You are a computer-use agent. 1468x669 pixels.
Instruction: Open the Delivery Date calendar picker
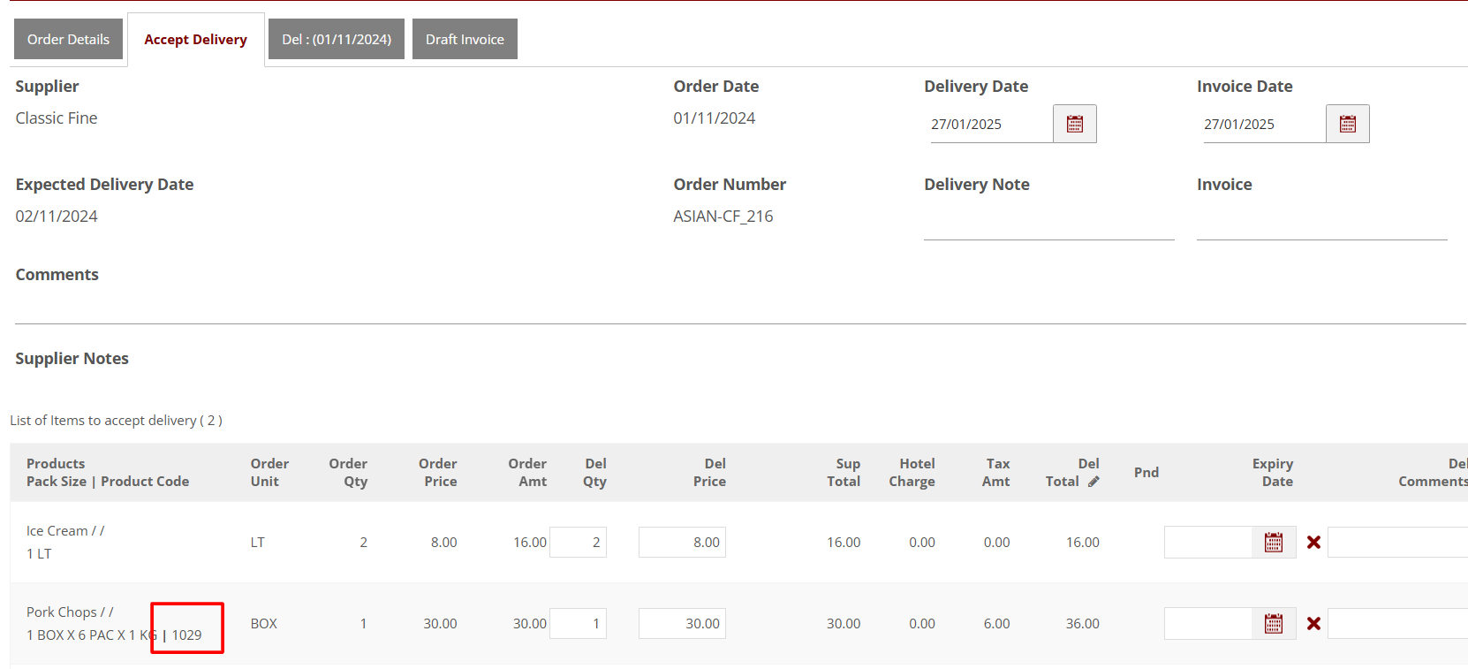coord(1074,124)
